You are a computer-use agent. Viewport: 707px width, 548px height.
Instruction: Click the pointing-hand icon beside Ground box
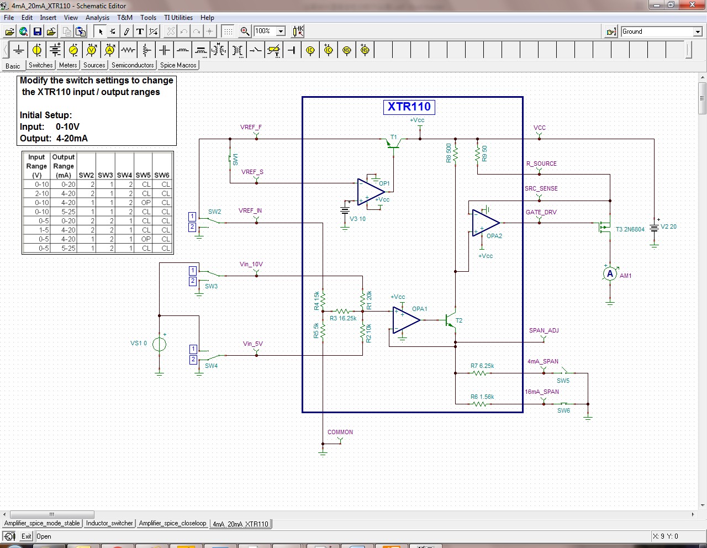pos(611,31)
